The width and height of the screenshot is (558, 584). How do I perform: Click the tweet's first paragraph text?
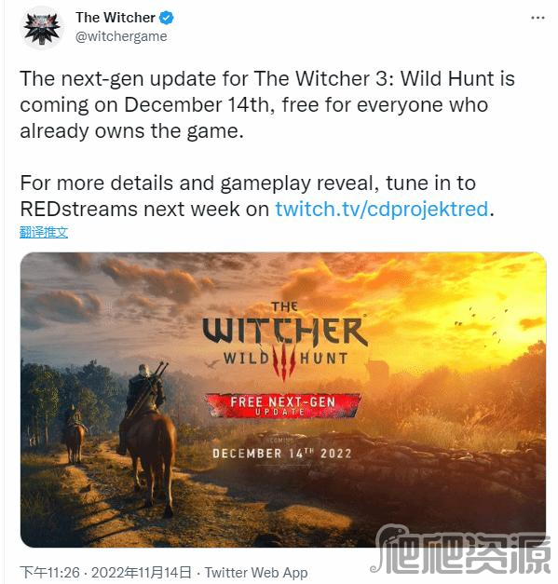(x=267, y=104)
